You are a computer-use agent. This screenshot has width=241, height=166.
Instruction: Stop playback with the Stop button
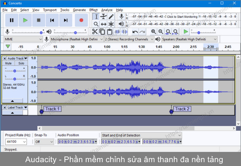coord(39,20)
